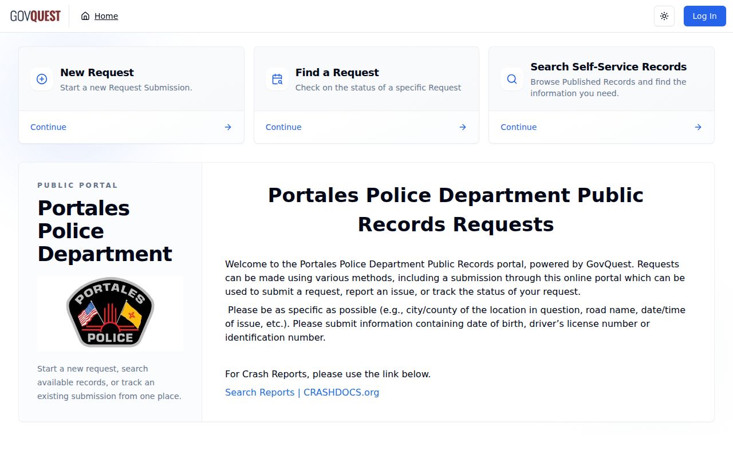Click the Find a Request calendar-search icon
Screen dimensions: 733x458
coord(277,79)
